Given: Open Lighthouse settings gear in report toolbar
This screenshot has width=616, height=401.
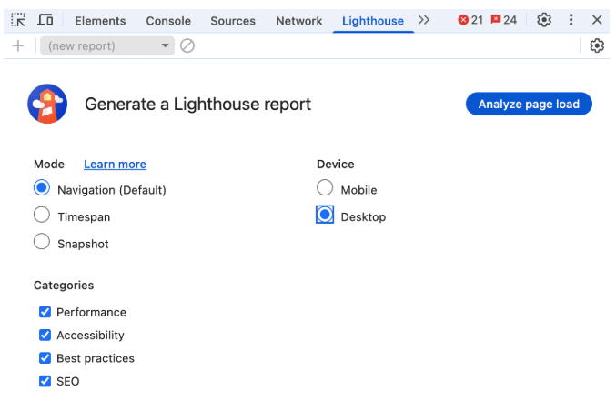Looking at the screenshot, I should tap(597, 46).
